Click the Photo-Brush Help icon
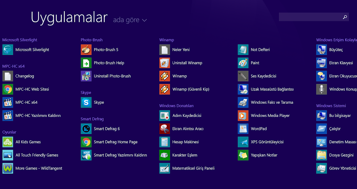Viewport: 357px width, 189px height. pyautogui.click(x=86, y=63)
